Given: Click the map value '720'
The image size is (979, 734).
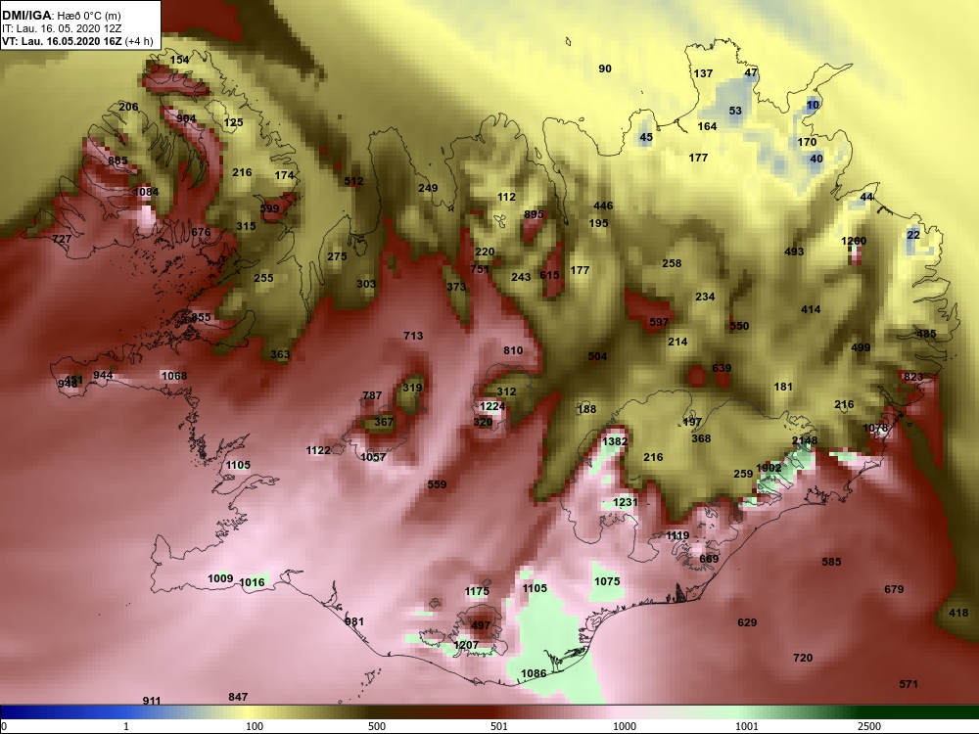Looking at the screenshot, I should [803, 658].
